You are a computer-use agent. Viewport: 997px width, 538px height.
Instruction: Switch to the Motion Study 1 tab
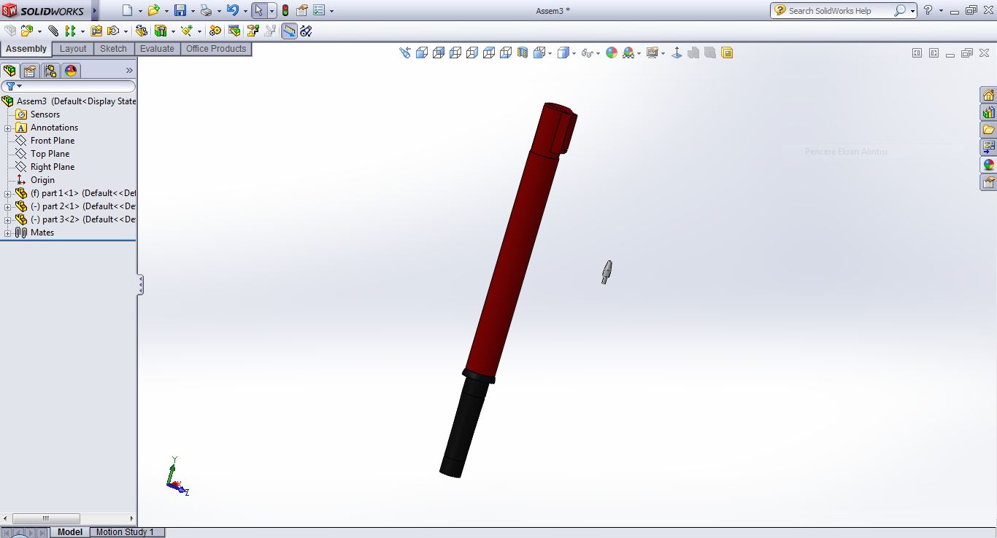125,532
